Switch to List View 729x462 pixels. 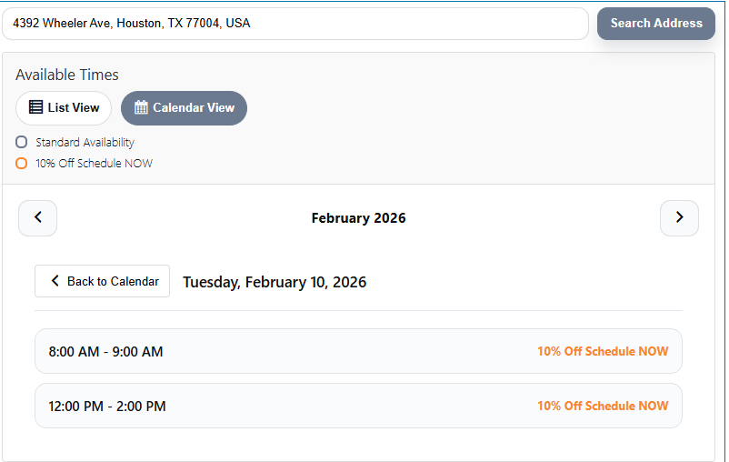pyautogui.click(x=64, y=107)
